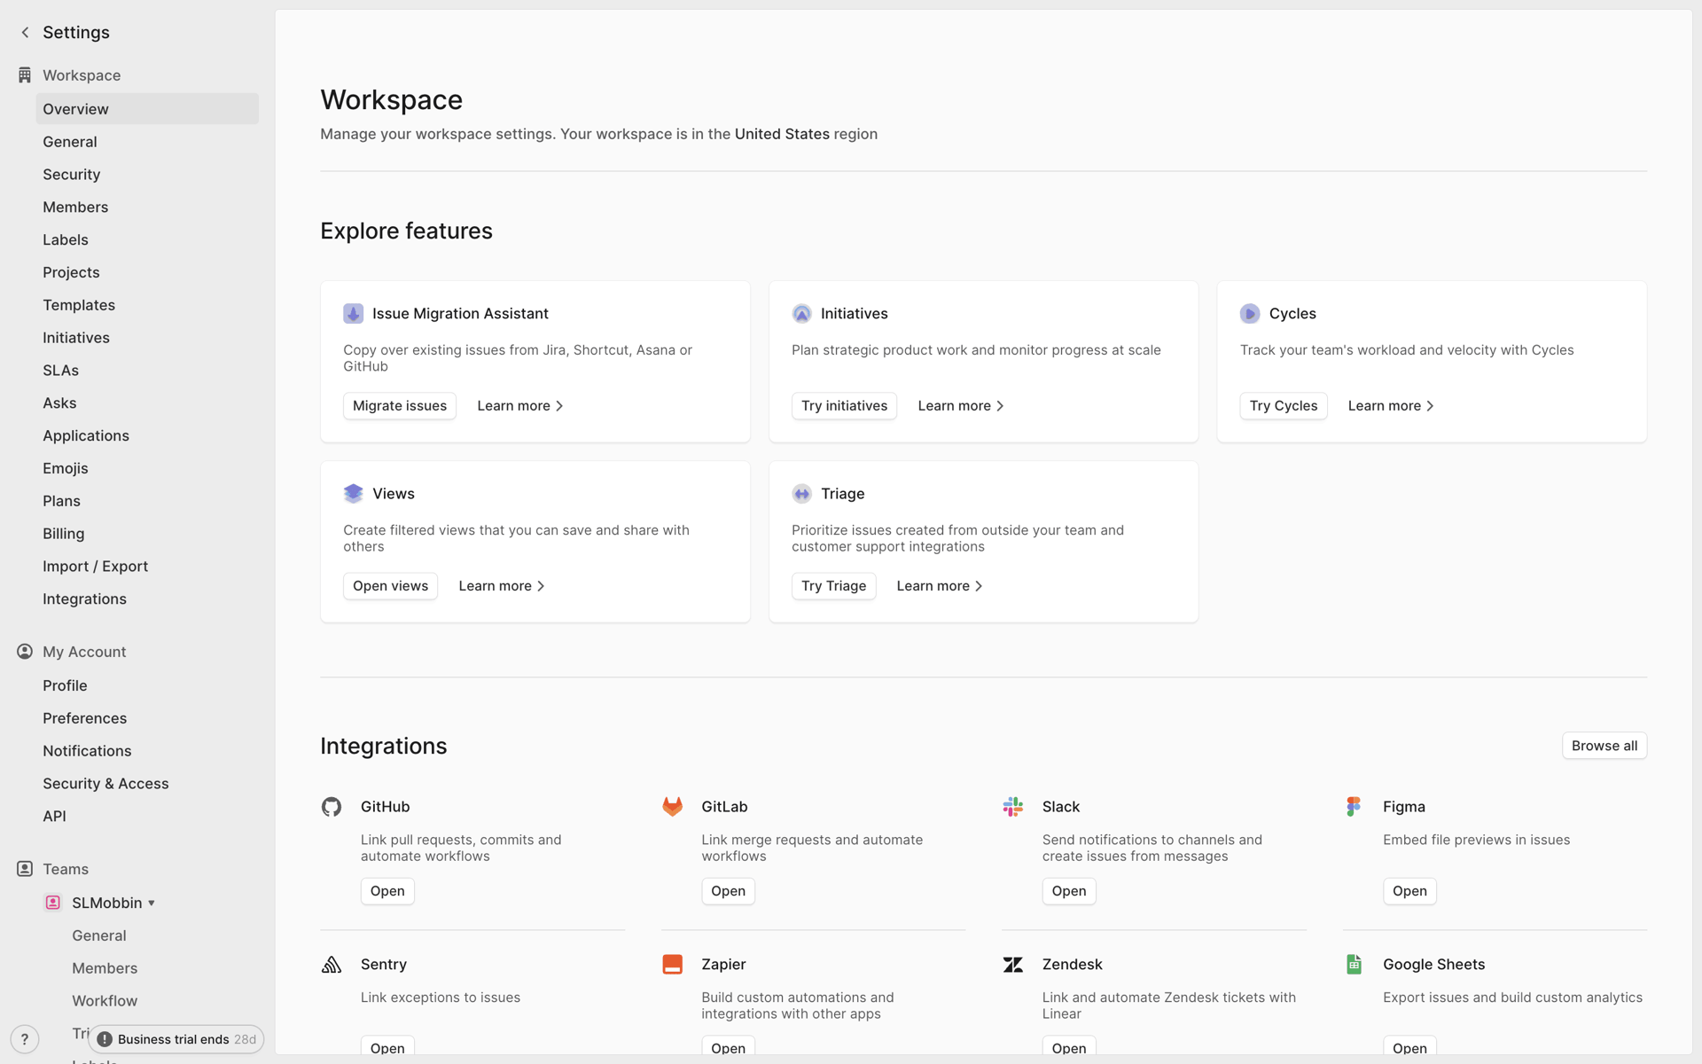
Task: Click the GitHub logo icon
Action: click(332, 807)
